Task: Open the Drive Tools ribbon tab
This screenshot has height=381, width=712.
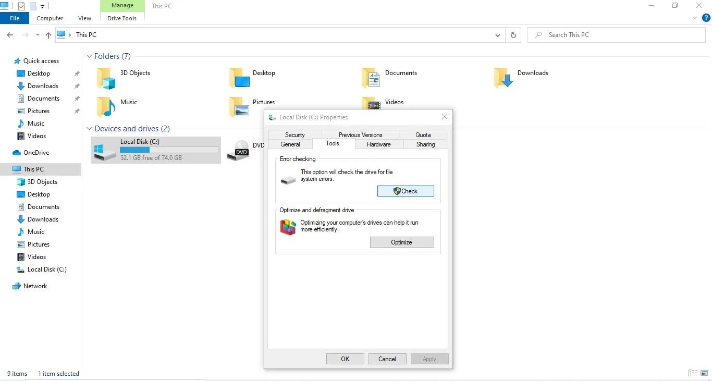Action: tap(121, 18)
